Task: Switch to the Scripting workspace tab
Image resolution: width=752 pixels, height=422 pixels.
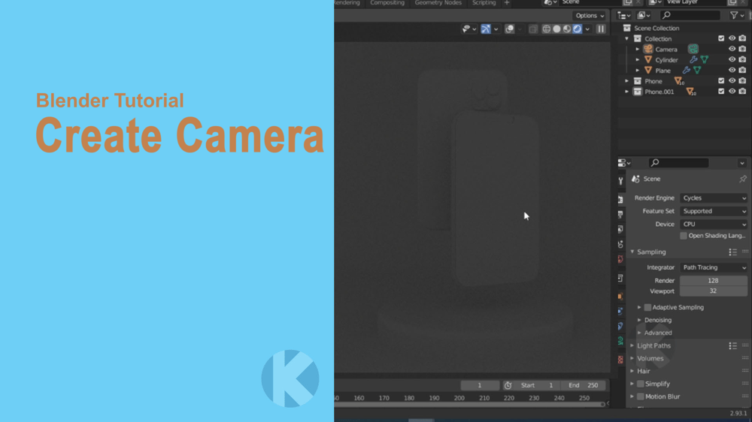Action: 484,3
